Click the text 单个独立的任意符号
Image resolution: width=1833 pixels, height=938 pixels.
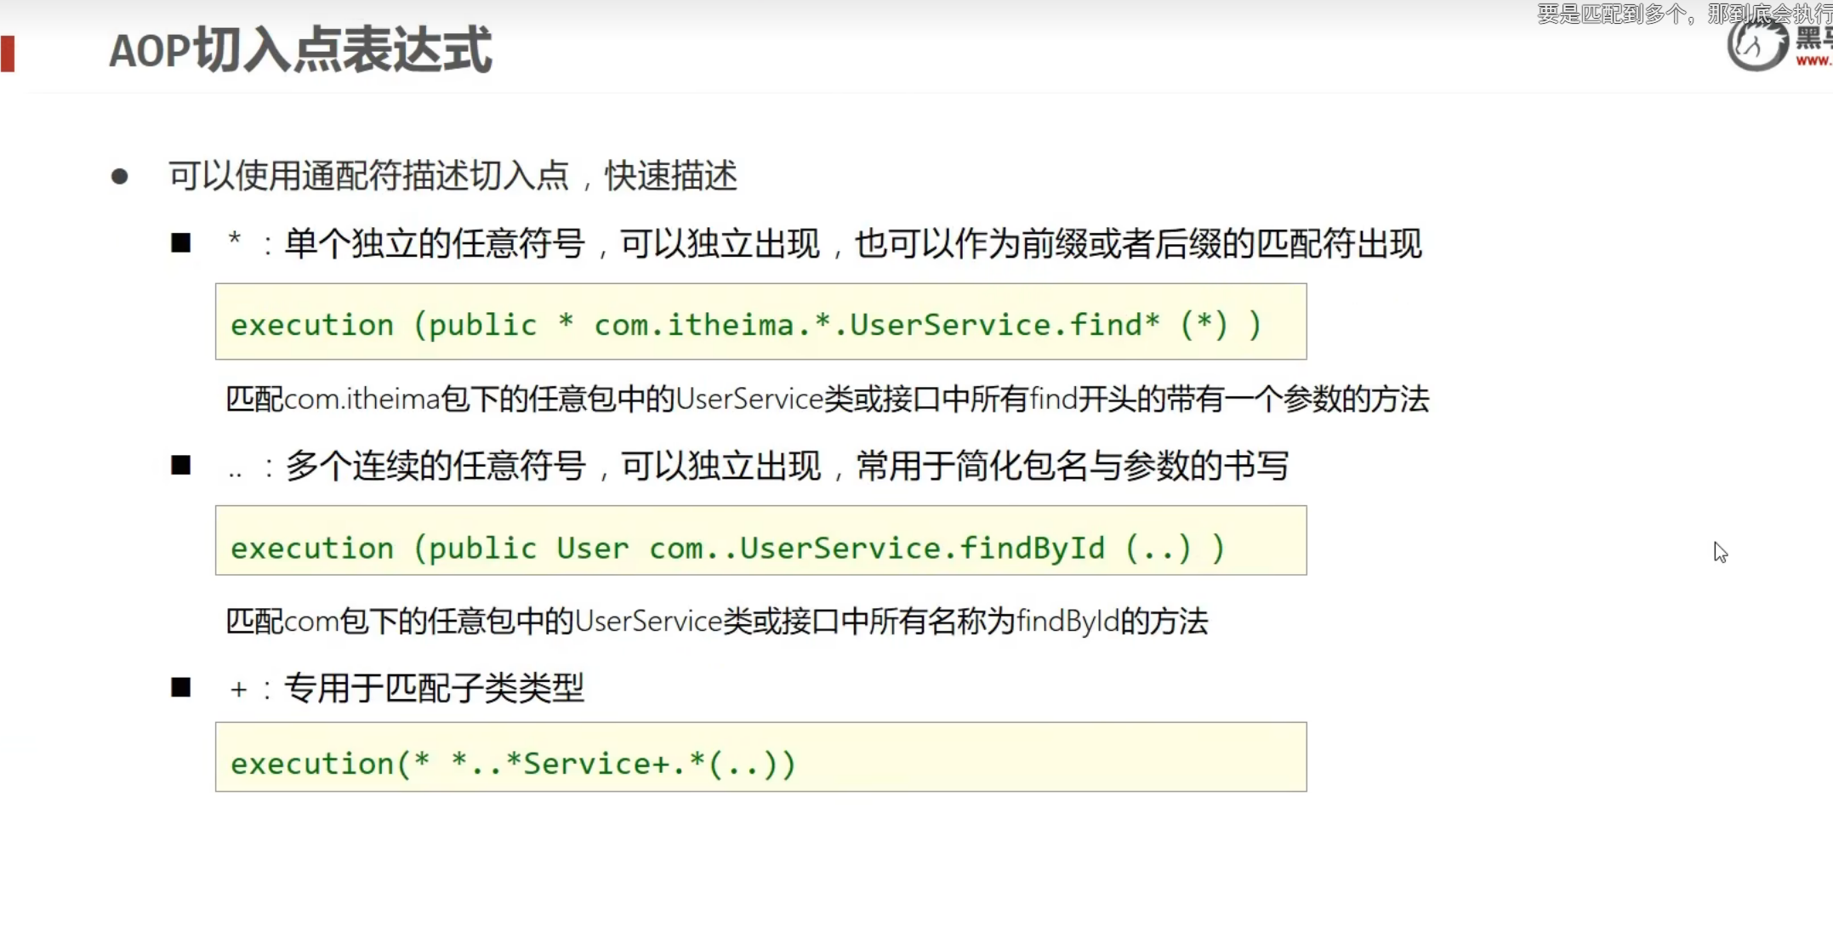pyautogui.click(x=434, y=244)
